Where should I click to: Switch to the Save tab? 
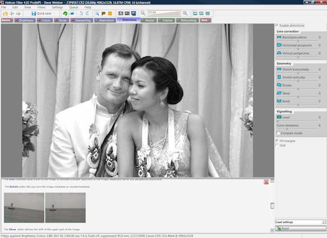click(x=206, y=20)
